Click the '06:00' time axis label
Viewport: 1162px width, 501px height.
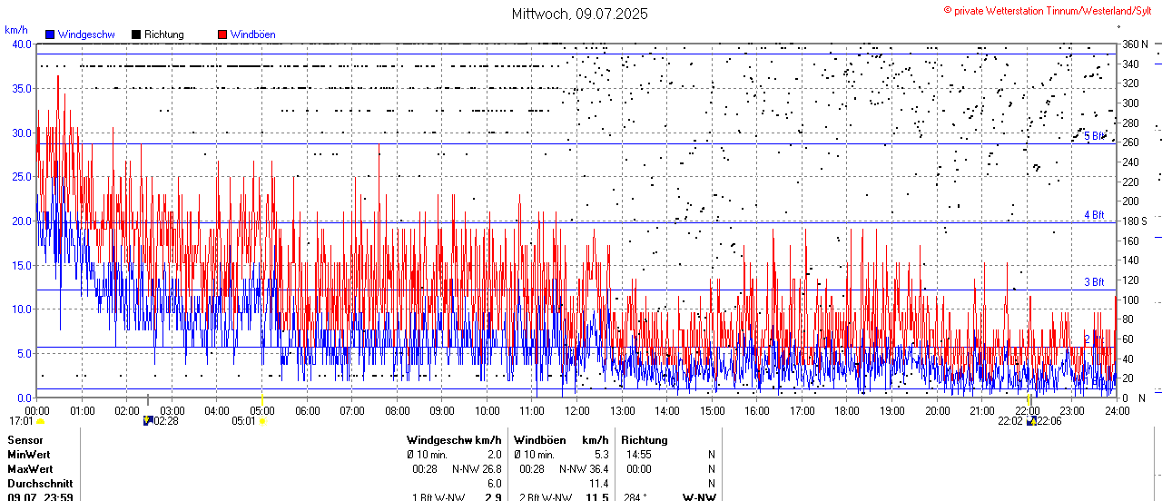pos(307,410)
